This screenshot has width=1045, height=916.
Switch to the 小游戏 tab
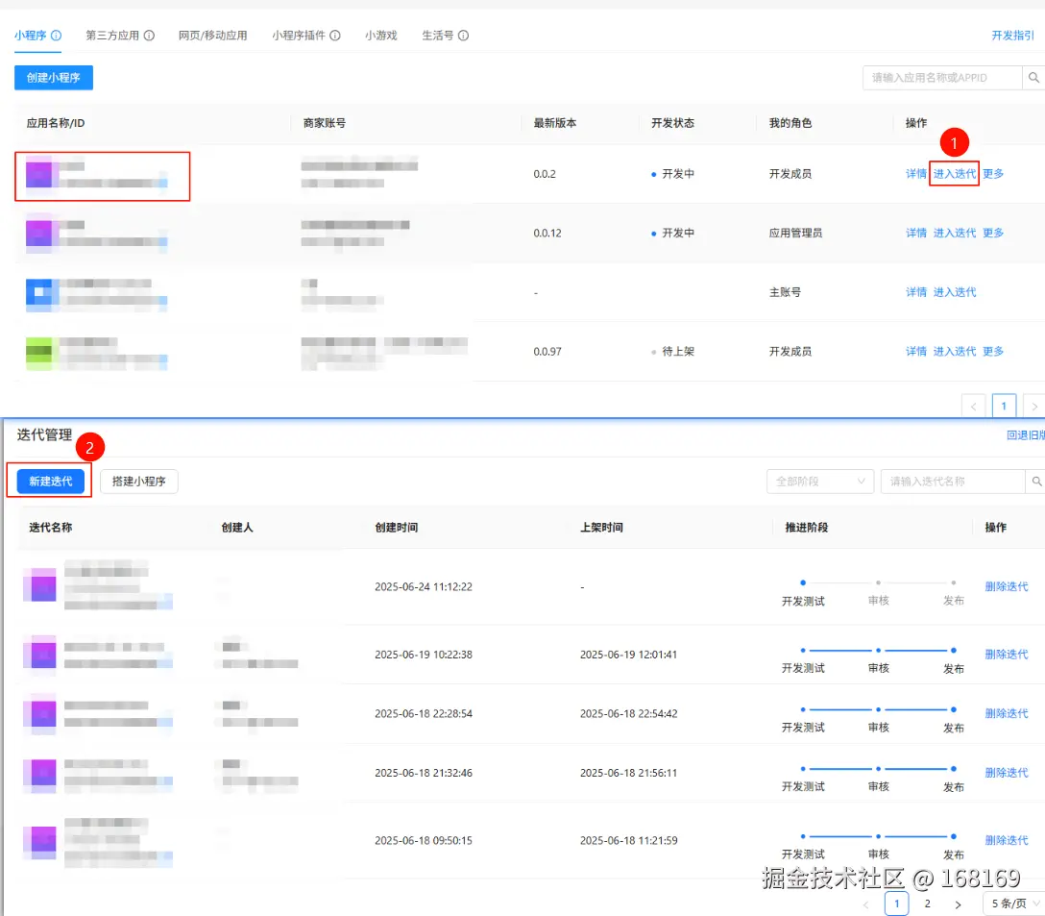[381, 36]
